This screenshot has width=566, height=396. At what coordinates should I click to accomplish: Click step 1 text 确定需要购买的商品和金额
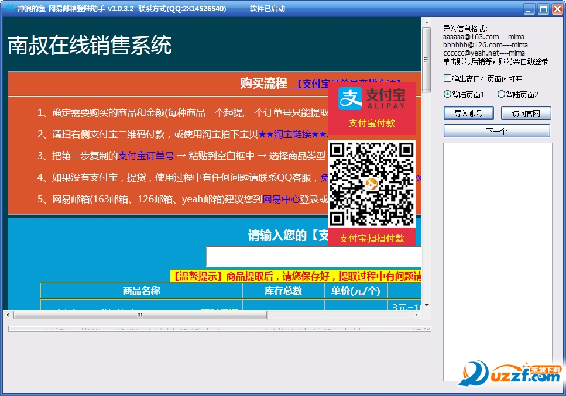tap(109, 113)
